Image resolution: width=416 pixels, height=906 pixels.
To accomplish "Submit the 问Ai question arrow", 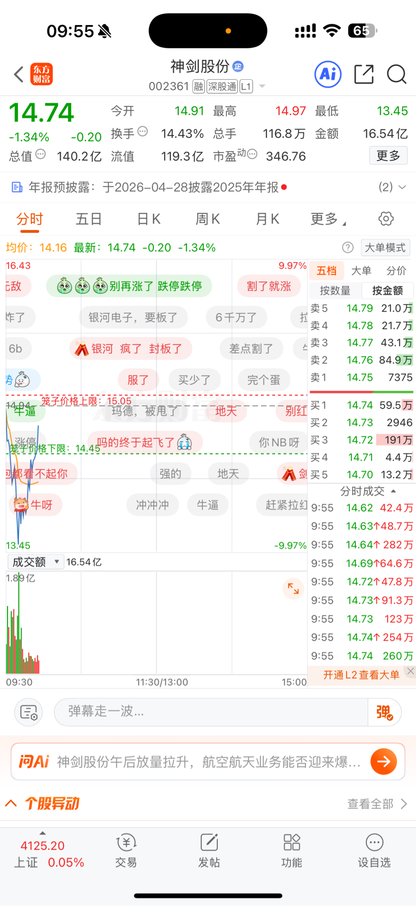I will (383, 762).
